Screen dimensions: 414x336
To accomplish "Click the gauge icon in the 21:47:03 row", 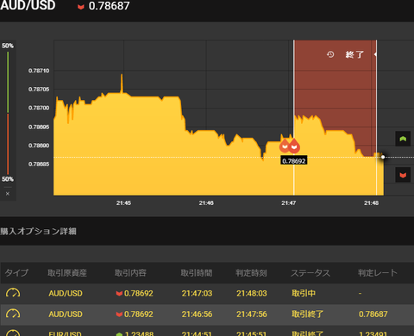I will 13,293.
